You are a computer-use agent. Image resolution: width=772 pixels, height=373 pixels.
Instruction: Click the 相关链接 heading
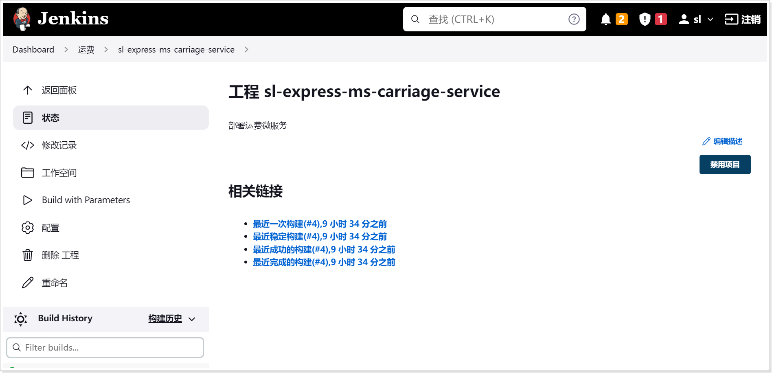[x=256, y=191]
